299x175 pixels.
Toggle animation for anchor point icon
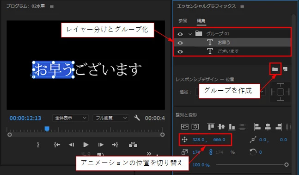pos(253,140)
